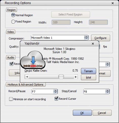Toggle the audio Record checkbox
Viewport: 119px width, 123px height.
(11, 64)
